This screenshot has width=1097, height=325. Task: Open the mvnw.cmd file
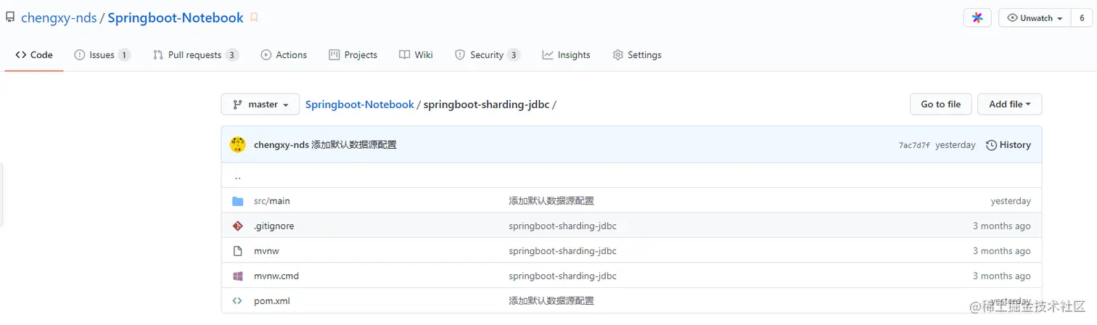276,276
